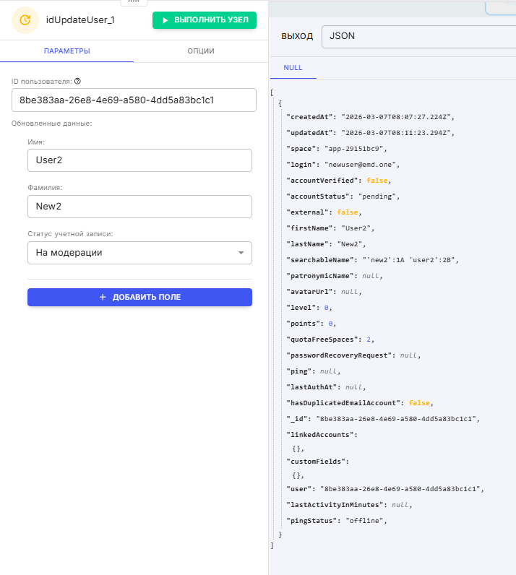The height and width of the screenshot is (575, 516).
Task: Click the "createdAt" key in the JSON output
Action: click(x=310, y=117)
